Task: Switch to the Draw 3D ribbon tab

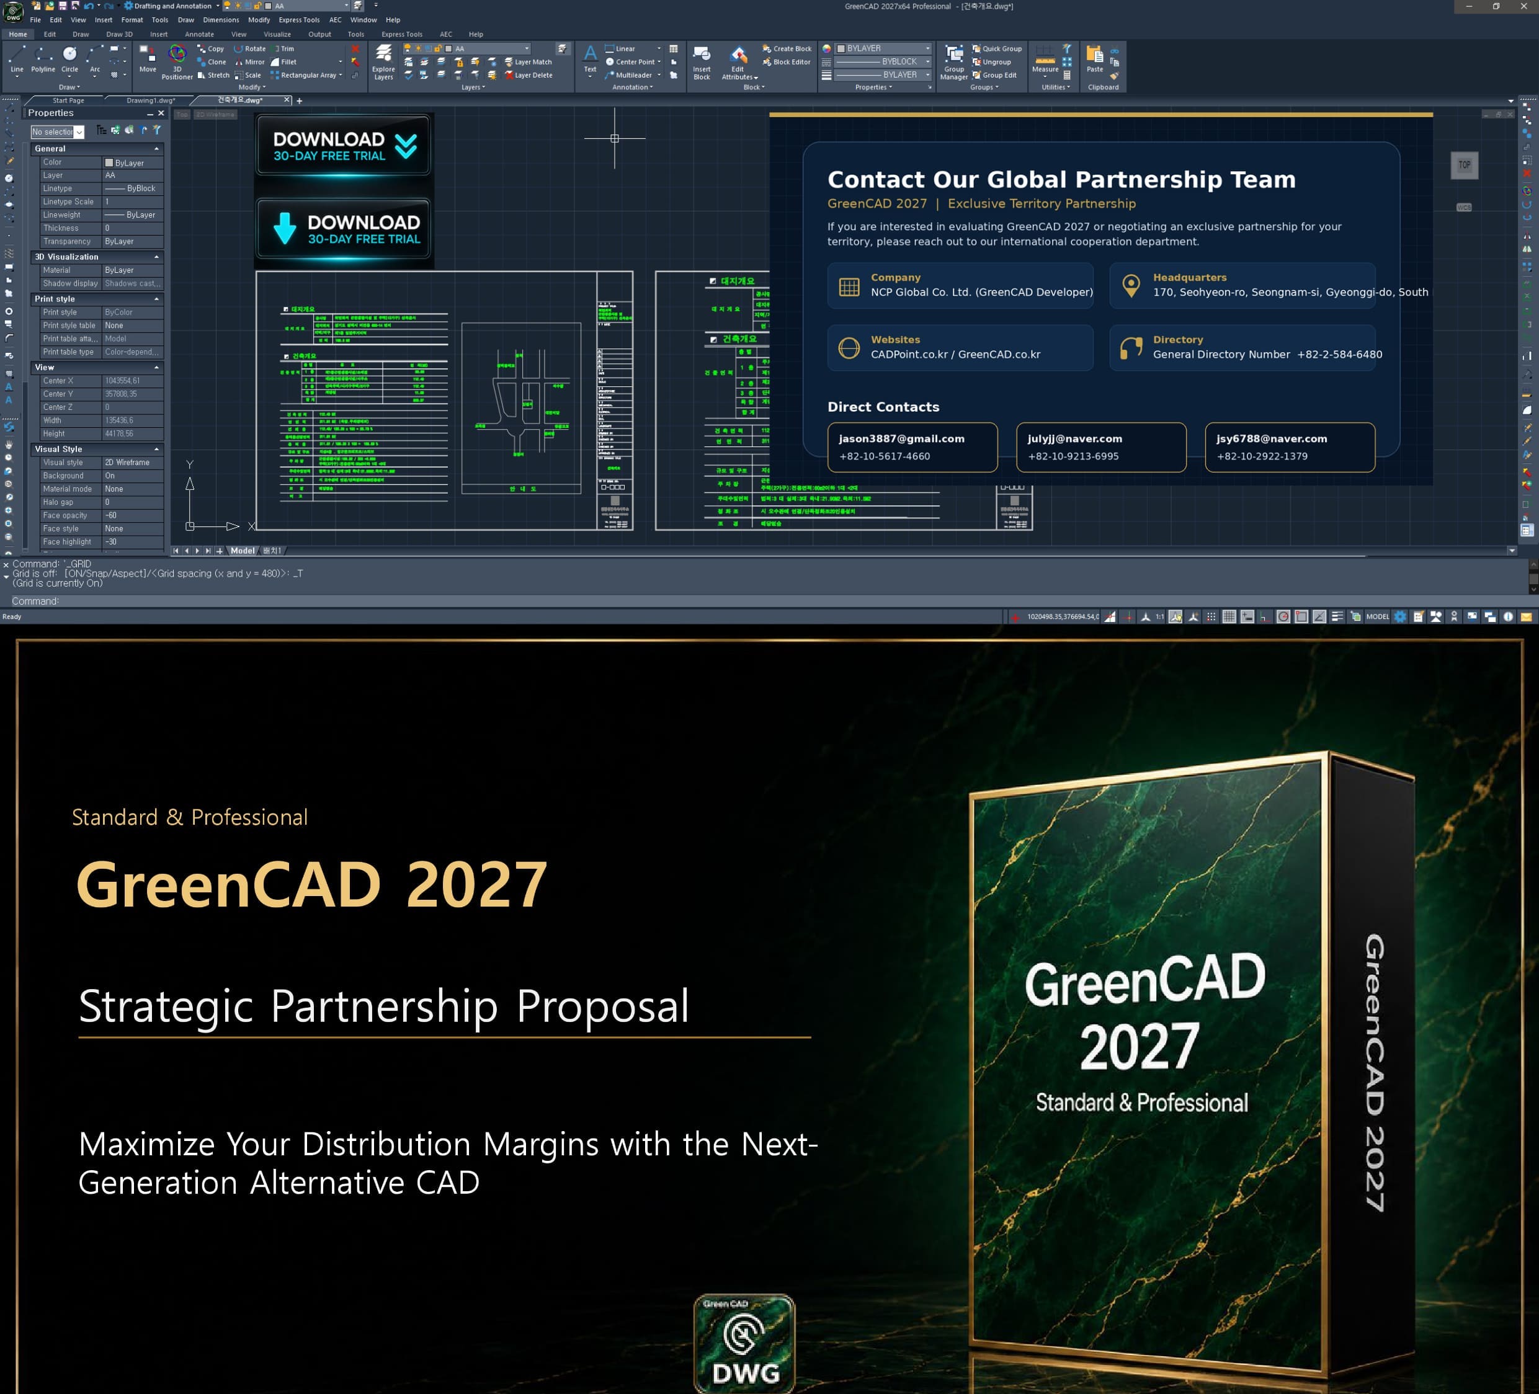Action: pos(119,34)
